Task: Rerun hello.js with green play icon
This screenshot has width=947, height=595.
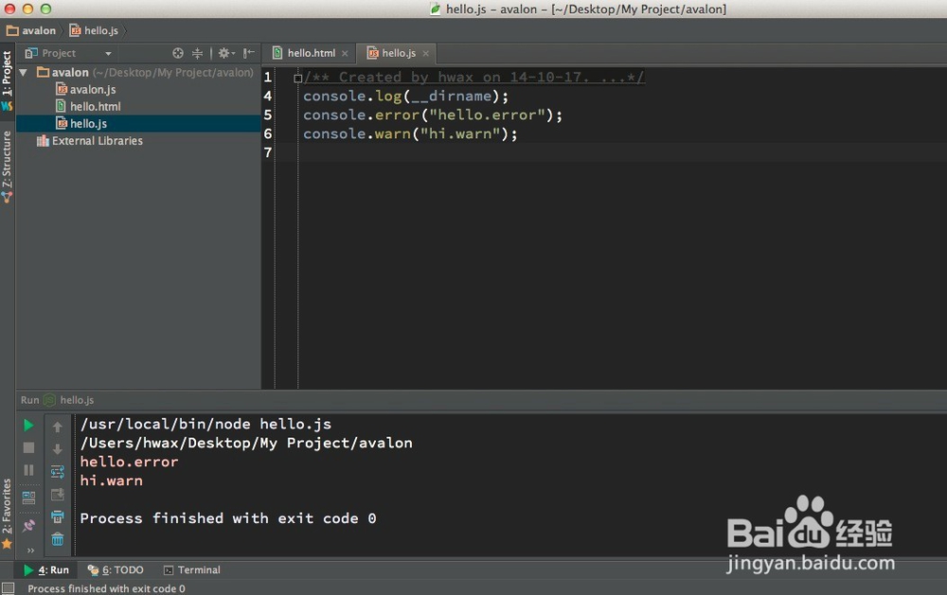Action: 28,426
